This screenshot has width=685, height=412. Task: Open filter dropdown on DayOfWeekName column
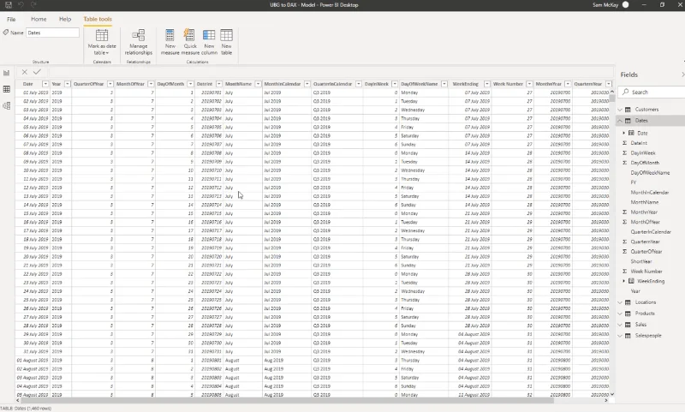[444, 84]
